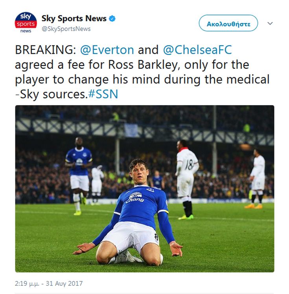This screenshot has height=294, width=289.
Task: Expand the tweet options chevron
Action: click(x=270, y=24)
